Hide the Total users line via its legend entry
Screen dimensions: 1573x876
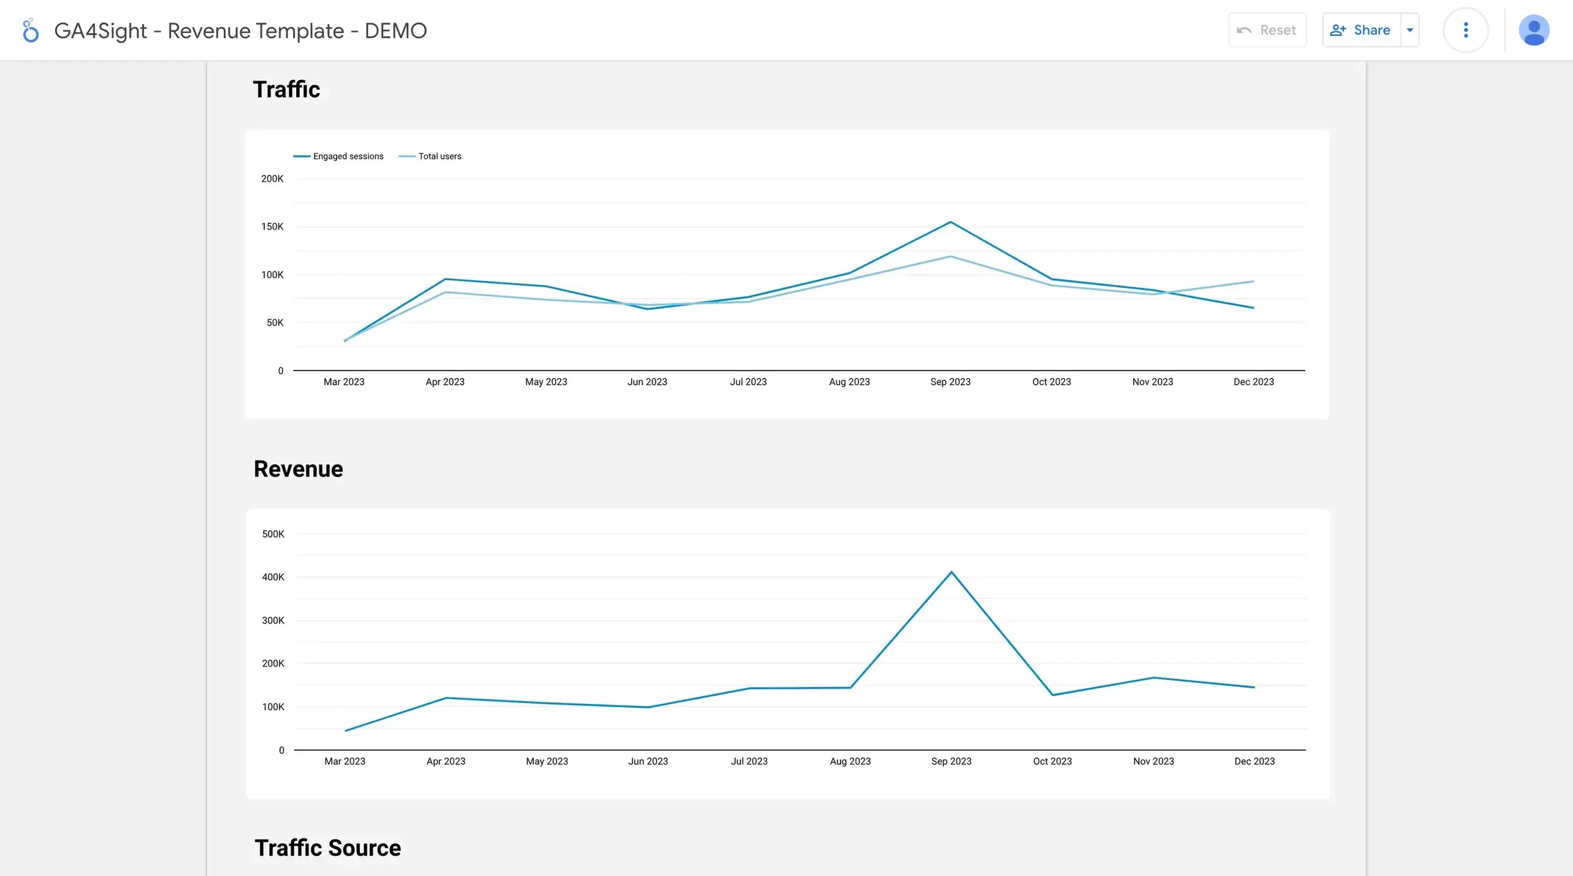439,156
